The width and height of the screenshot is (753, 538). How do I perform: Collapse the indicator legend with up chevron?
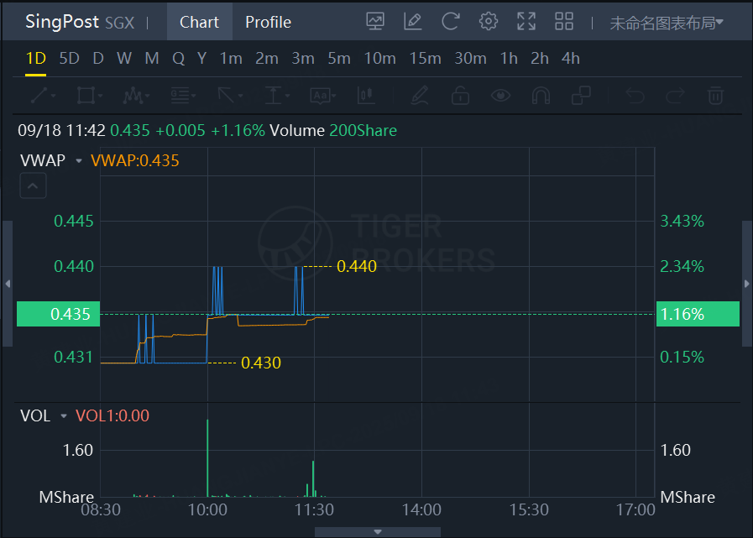pos(33,185)
